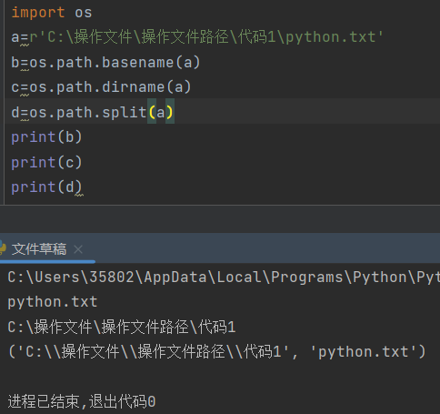Image resolution: width=440 pixels, height=414 pixels.
Task: Click the C:\Users\35802 interpreter path output
Action: click(224, 278)
